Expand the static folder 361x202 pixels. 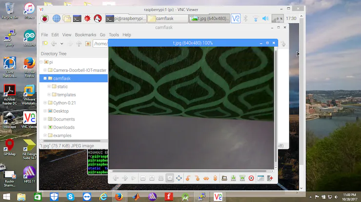pos(49,86)
